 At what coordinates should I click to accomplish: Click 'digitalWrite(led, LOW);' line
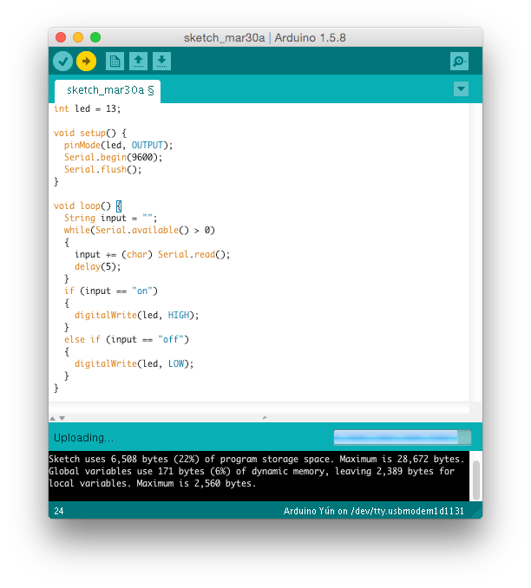134,363
